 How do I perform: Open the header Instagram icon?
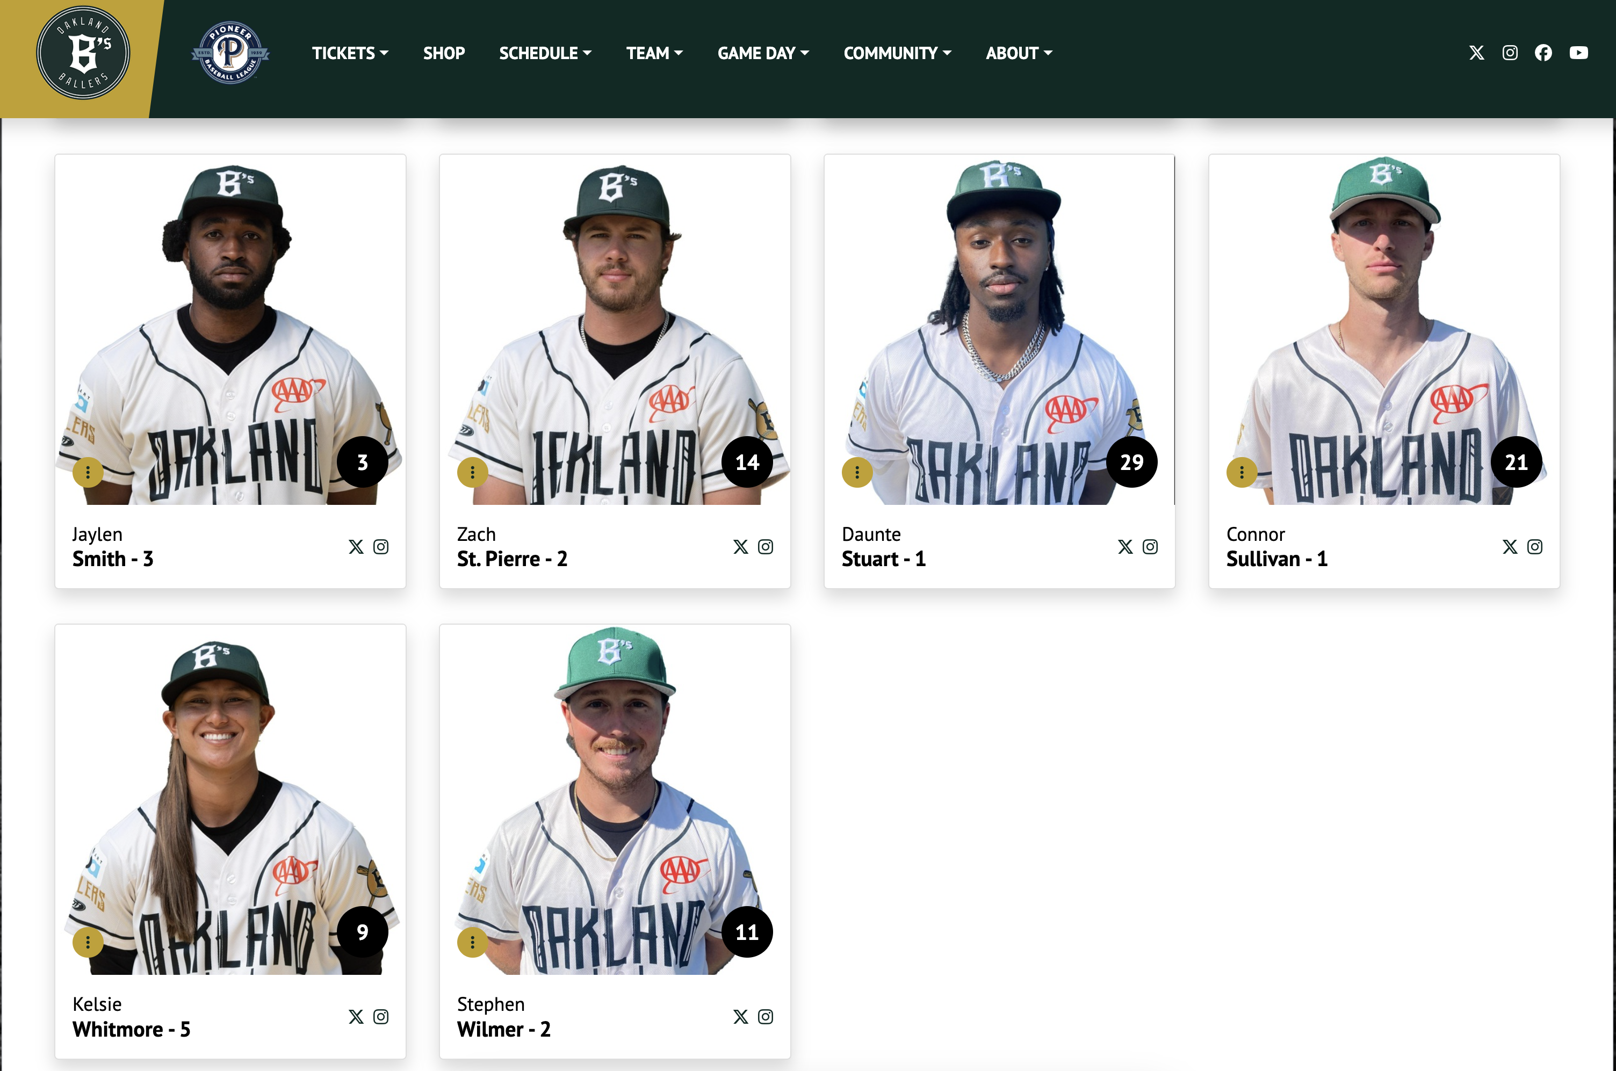coord(1510,53)
